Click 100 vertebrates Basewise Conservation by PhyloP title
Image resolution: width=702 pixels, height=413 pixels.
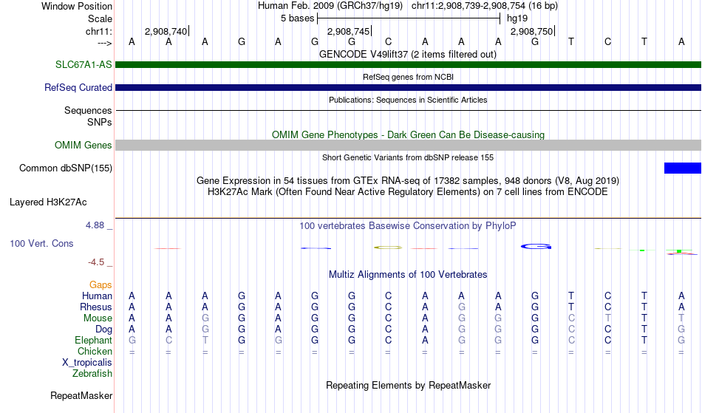(408, 225)
